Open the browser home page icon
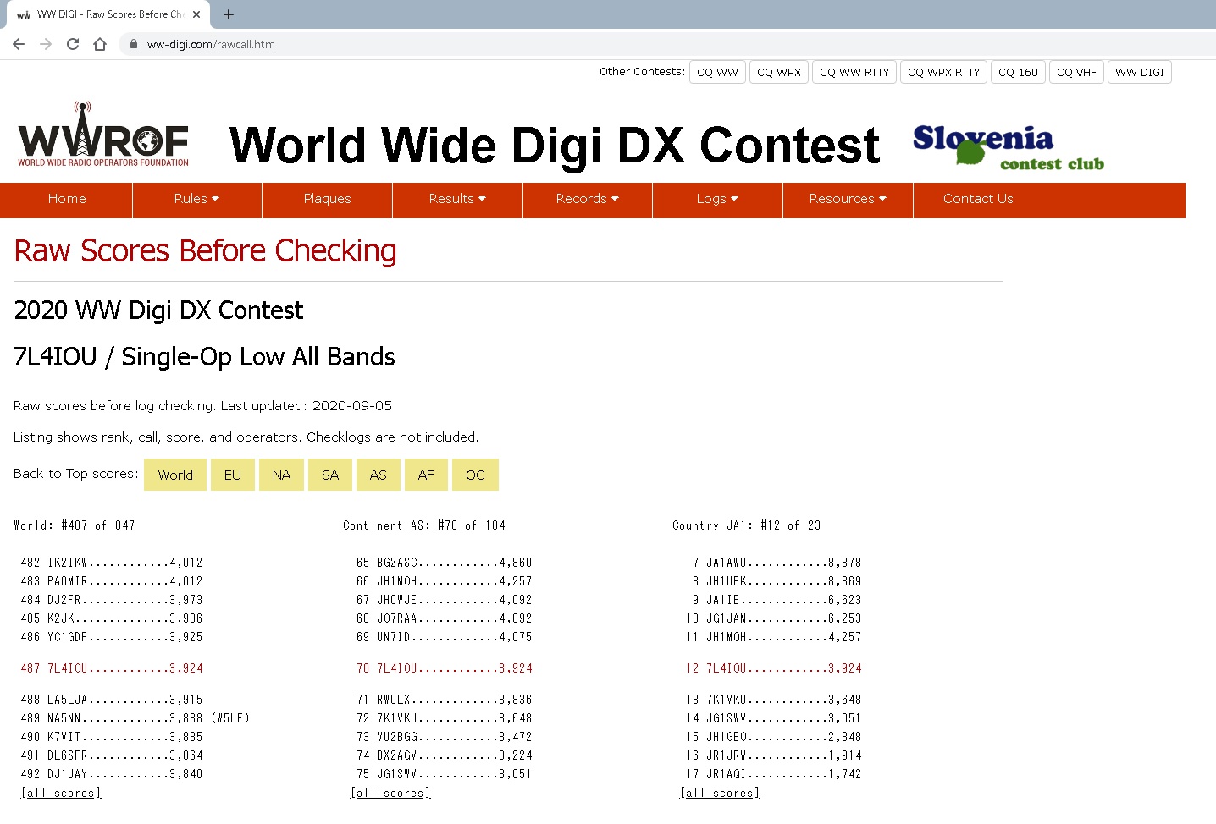1216x824 pixels. (100, 44)
